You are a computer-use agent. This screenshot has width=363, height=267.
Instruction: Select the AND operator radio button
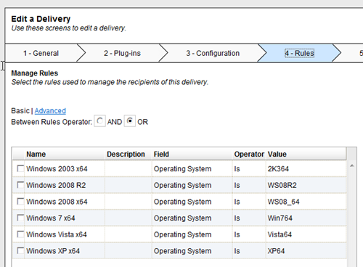pyautogui.click(x=99, y=121)
